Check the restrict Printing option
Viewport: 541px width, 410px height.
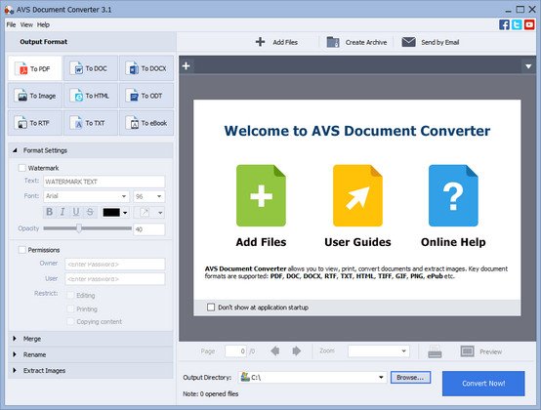coord(70,308)
